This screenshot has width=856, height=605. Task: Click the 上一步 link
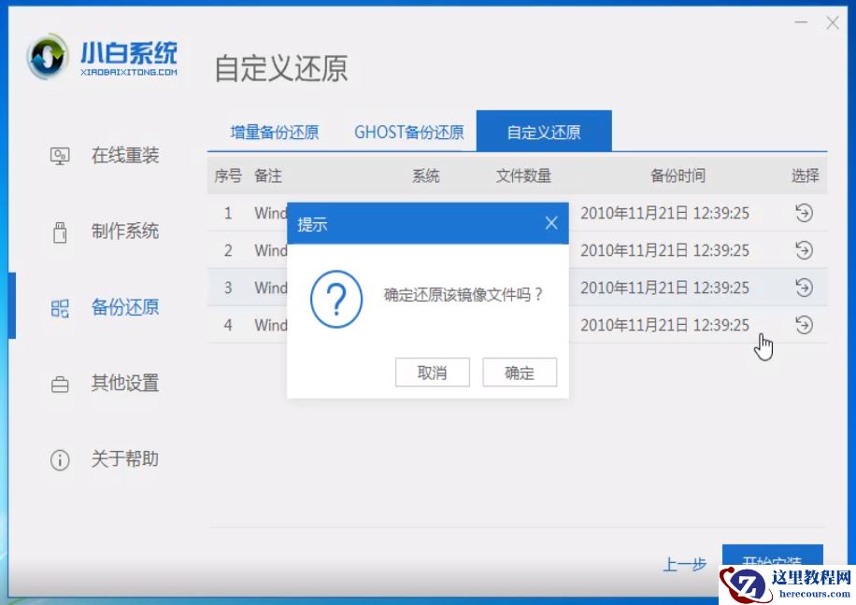pyautogui.click(x=685, y=564)
